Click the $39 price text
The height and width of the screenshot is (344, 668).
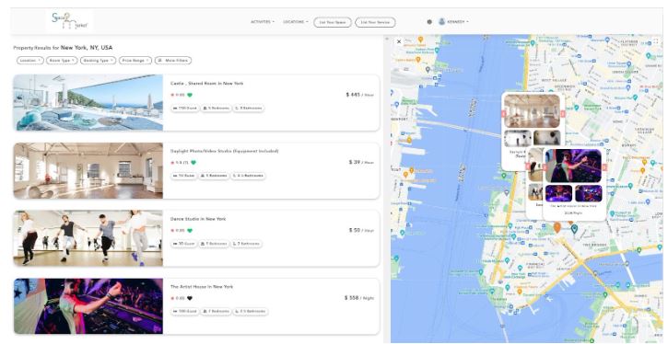point(355,162)
